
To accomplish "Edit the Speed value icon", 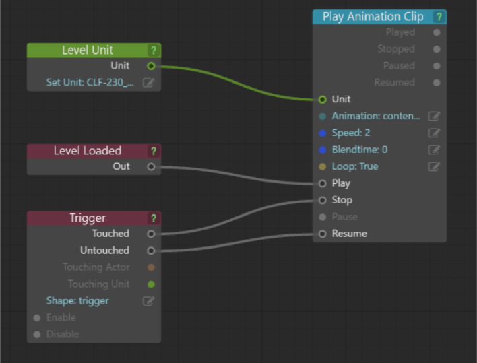I will tap(434, 133).
